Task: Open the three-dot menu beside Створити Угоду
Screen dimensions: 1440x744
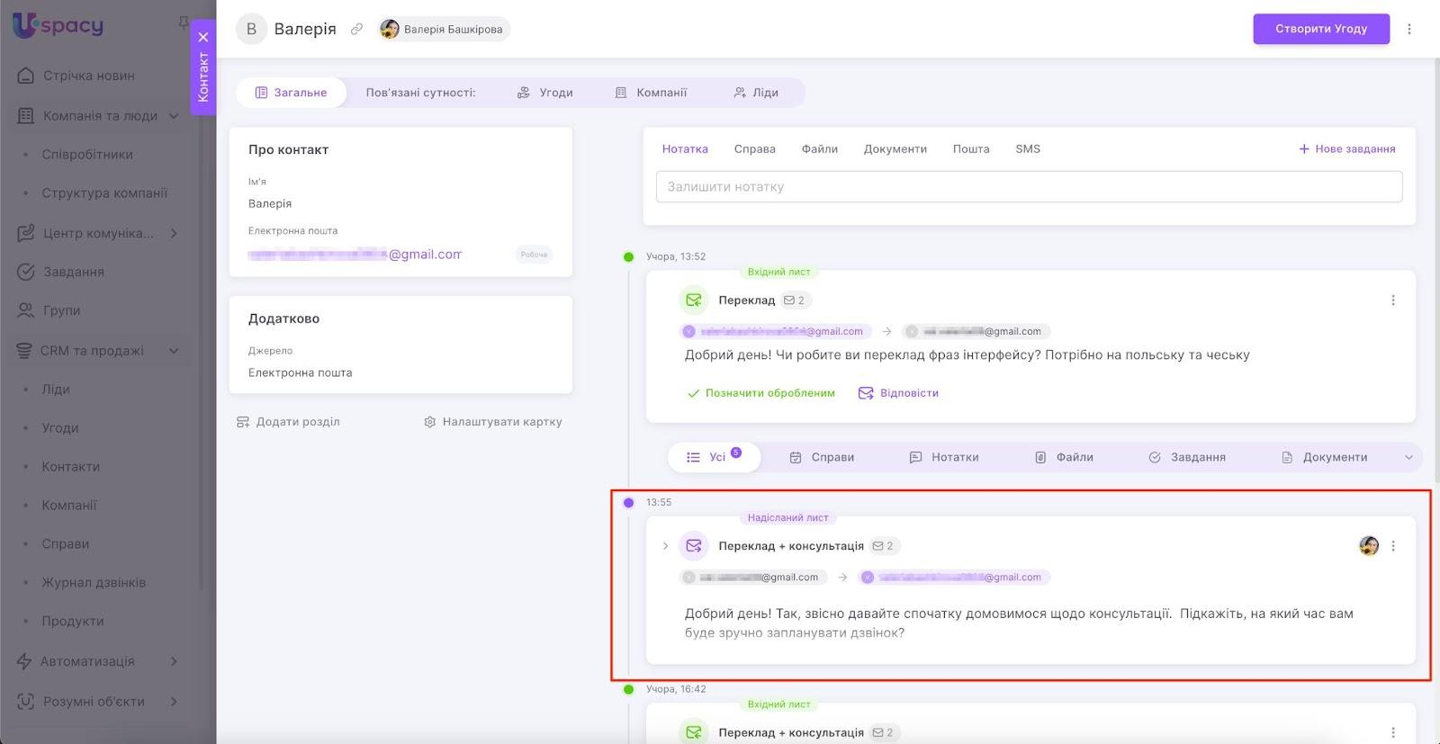Action: pos(1409,29)
